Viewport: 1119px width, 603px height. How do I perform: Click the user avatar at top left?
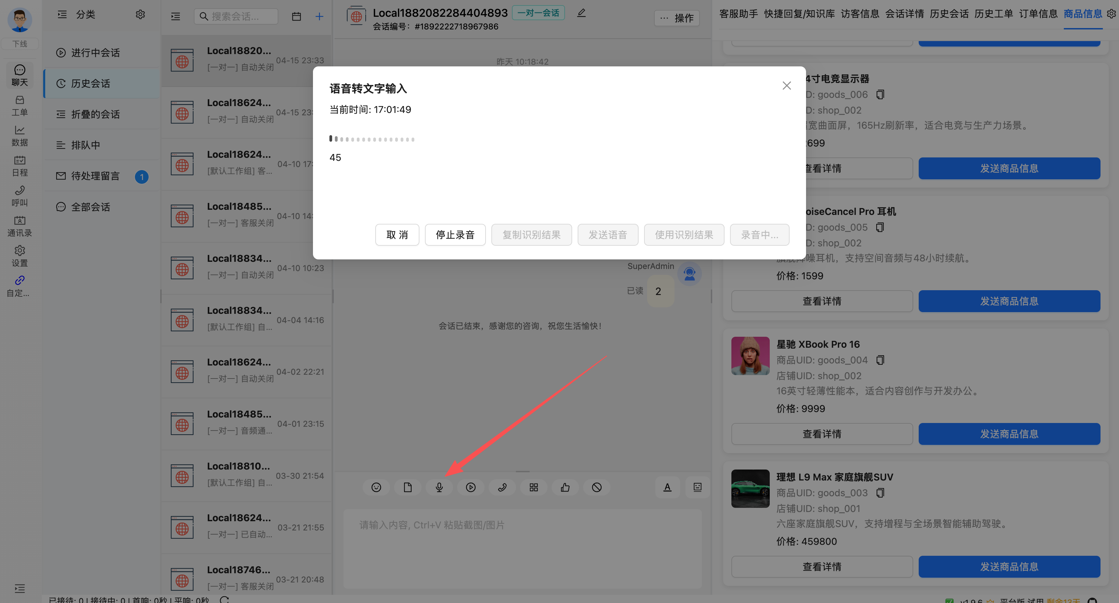20,20
